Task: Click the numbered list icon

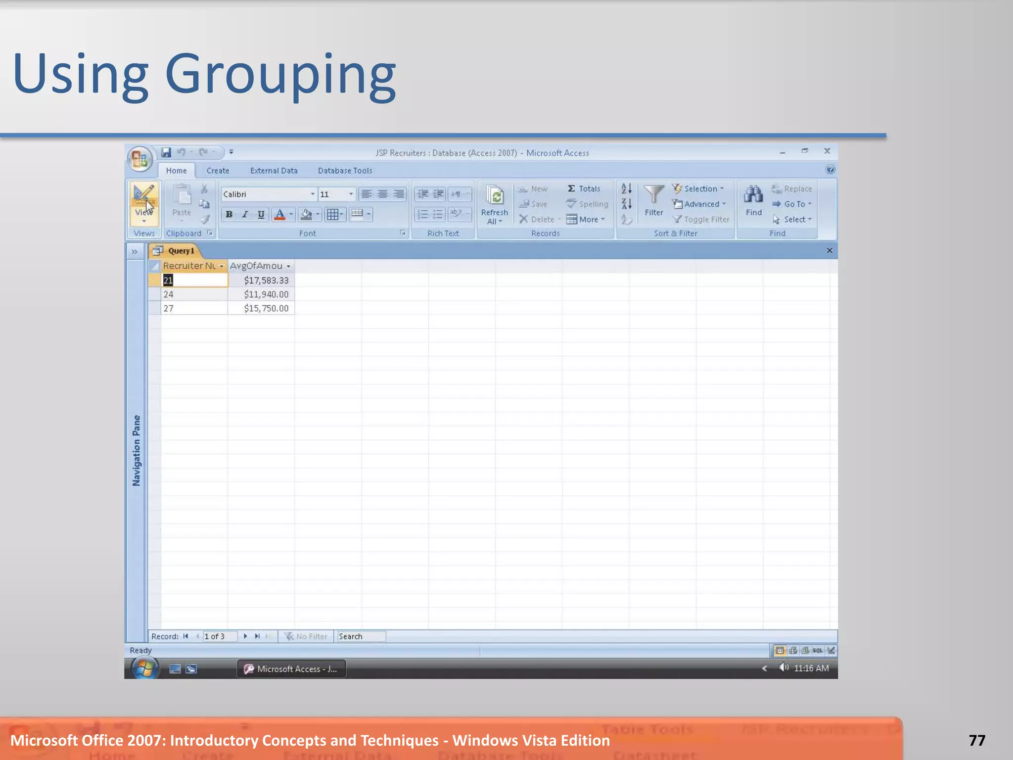Action: pyautogui.click(x=422, y=214)
